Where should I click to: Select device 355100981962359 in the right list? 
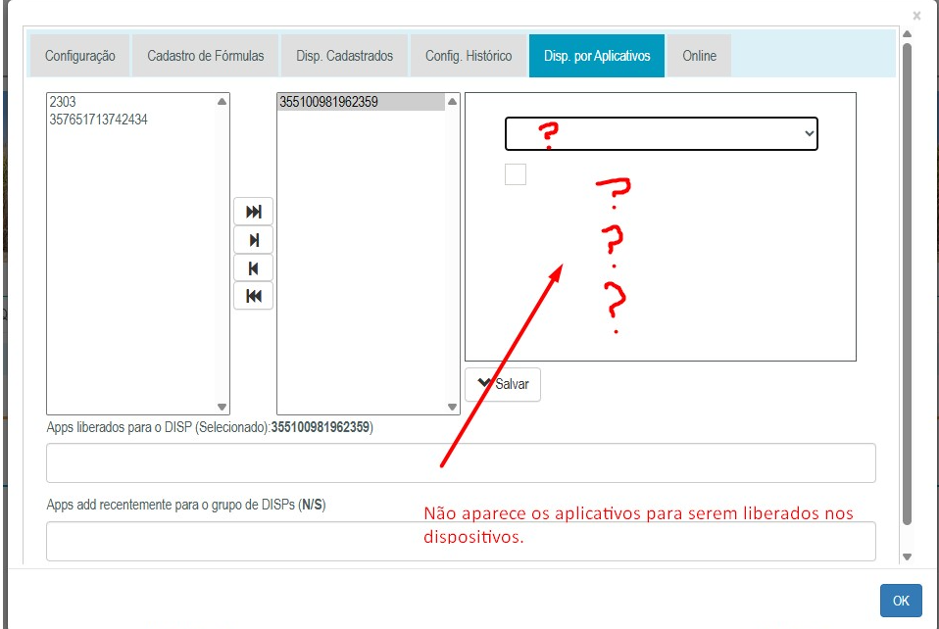[362, 102]
